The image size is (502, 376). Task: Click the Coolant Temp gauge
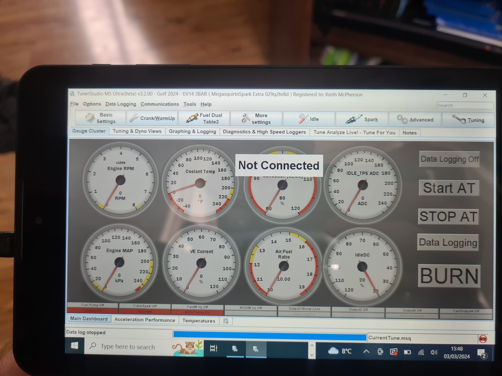(200, 183)
